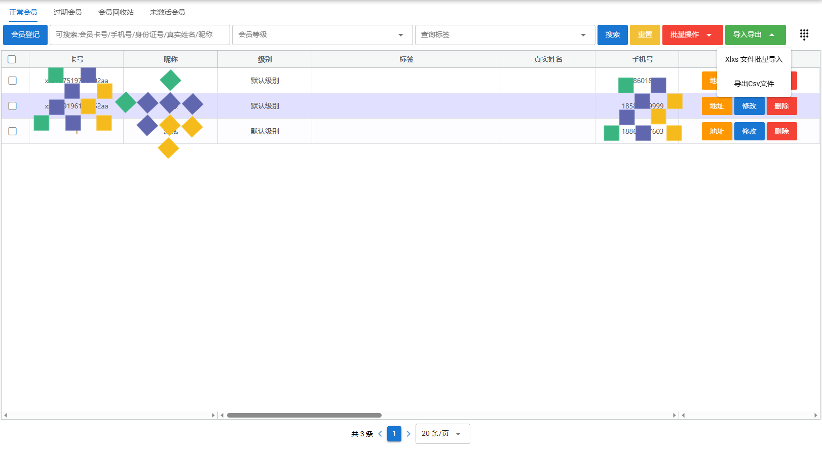The width and height of the screenshot is (822, 449).
Task: Go to previous page arrow
Action: tap(380, 434)
